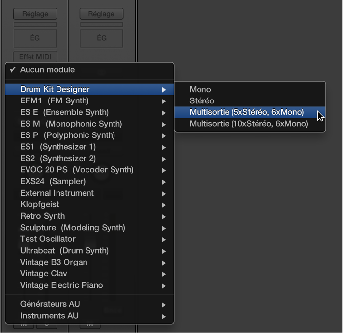
Task: Click the Effet MIDI slot
Action: pyautogui.click(x=35, y=57)
